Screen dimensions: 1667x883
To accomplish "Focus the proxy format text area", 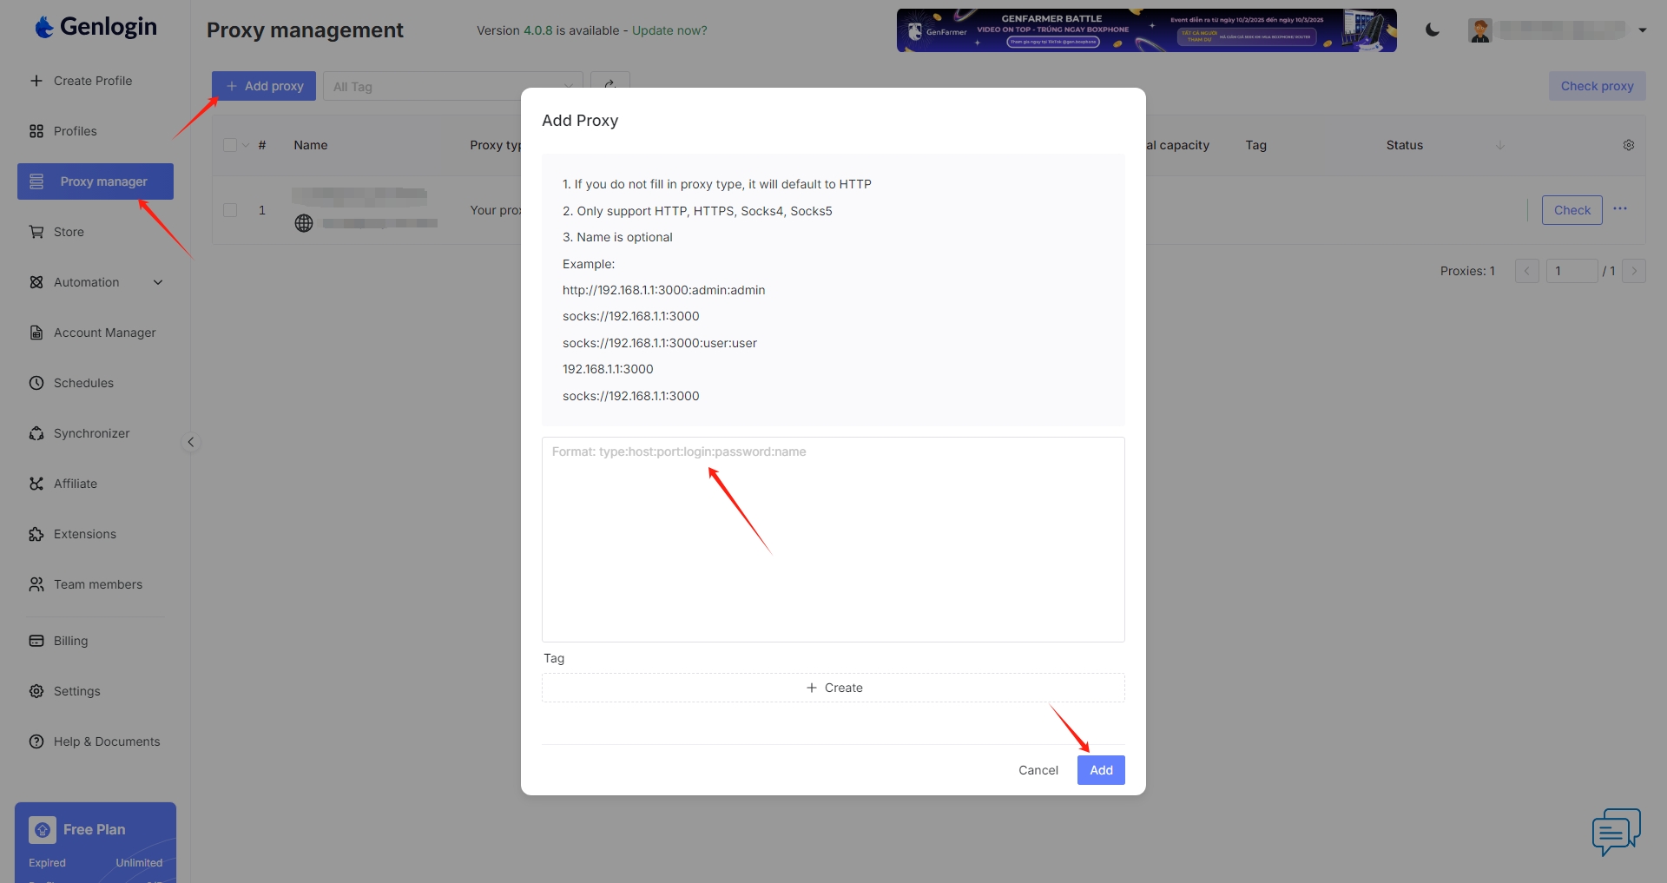I will tap(833, 539).
